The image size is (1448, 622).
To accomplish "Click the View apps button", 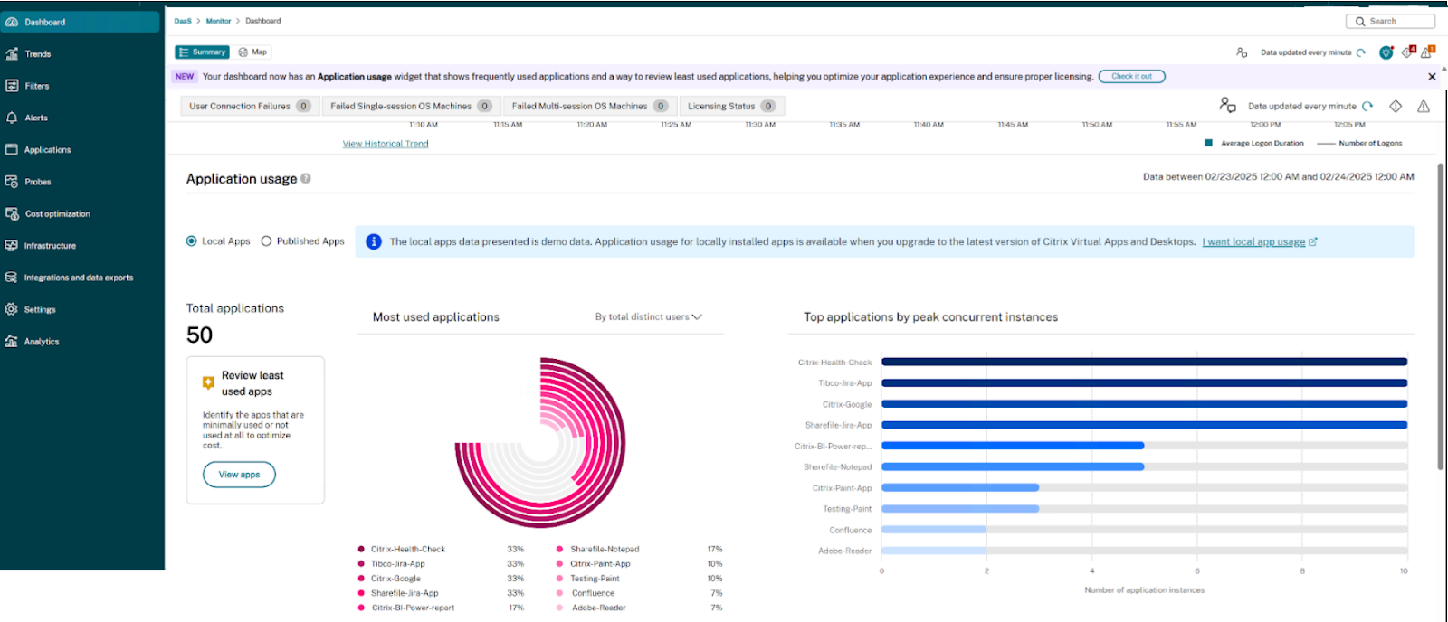I will (x=239, y=475).
